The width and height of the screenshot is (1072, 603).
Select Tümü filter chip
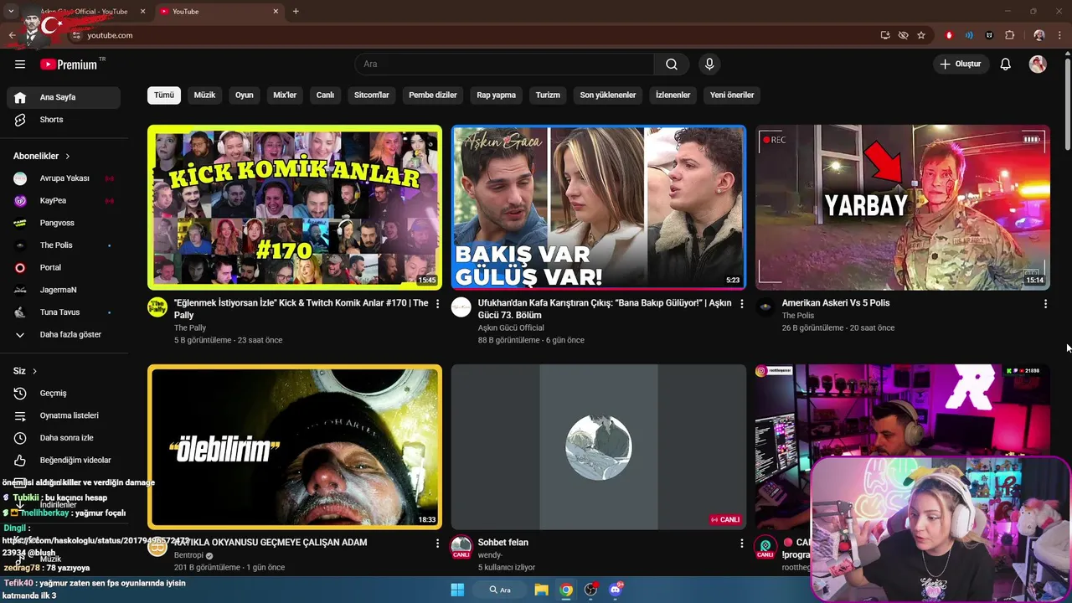point(164,95)
